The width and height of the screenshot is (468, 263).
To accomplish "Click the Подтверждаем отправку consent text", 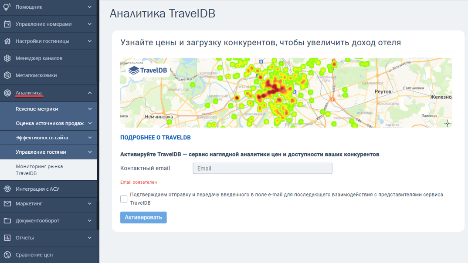I will pos(287,199).
